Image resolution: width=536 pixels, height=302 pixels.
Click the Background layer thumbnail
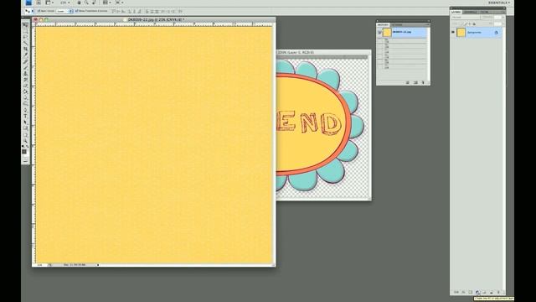[x=461, y=33]
